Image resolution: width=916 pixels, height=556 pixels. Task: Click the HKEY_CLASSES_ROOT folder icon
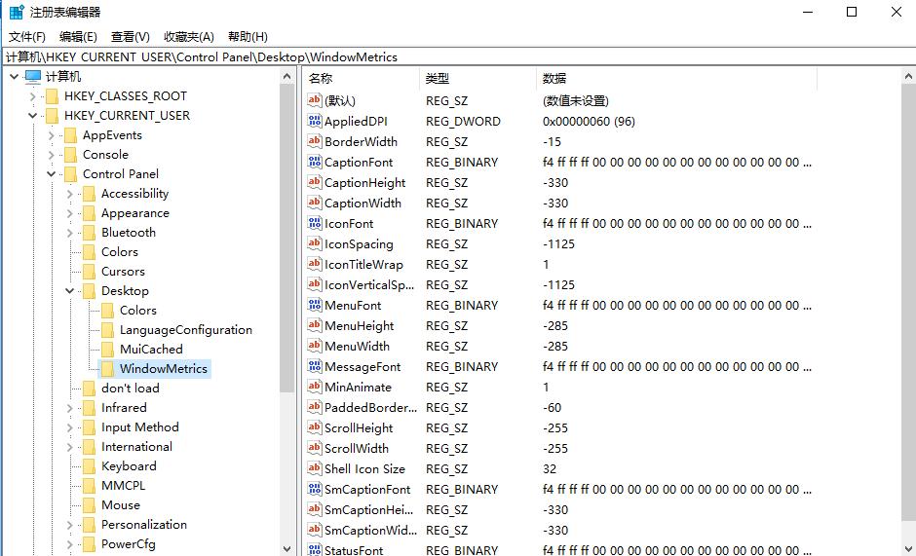52,96
